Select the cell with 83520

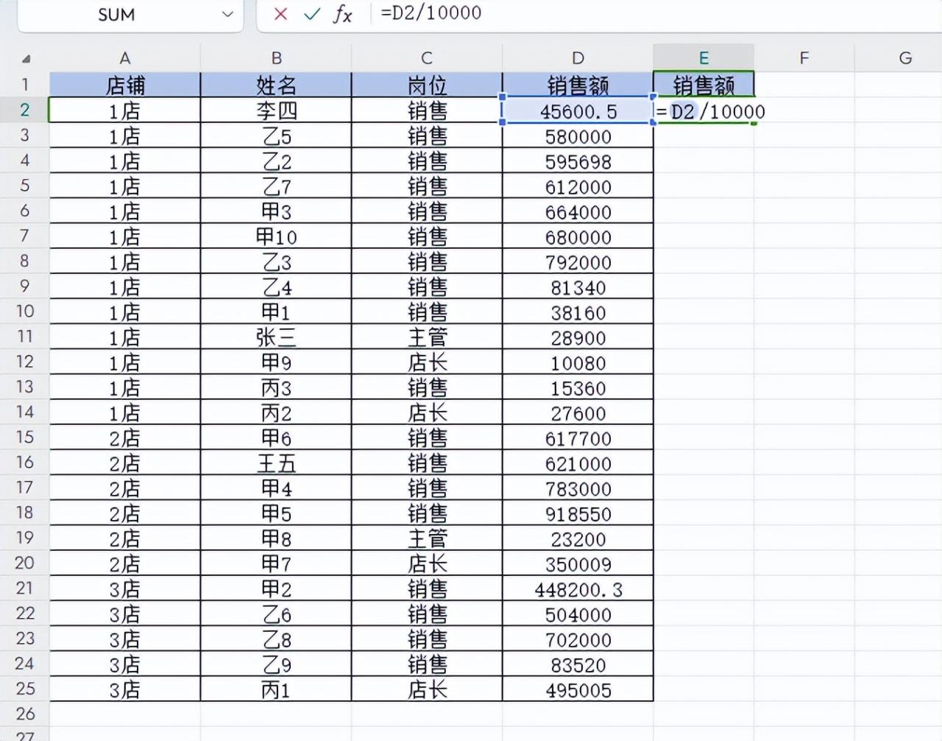578,664
